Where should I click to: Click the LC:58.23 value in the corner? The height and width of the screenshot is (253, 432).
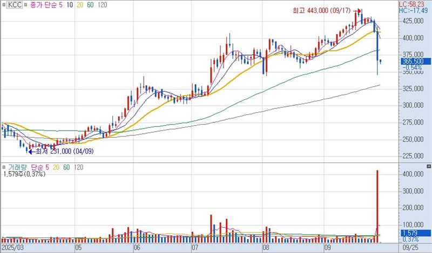414,3
